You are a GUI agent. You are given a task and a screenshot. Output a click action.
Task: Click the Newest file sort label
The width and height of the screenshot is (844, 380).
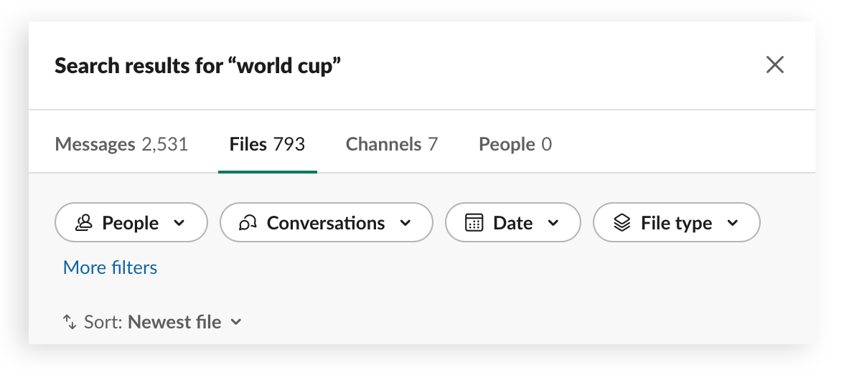[174, 323]
